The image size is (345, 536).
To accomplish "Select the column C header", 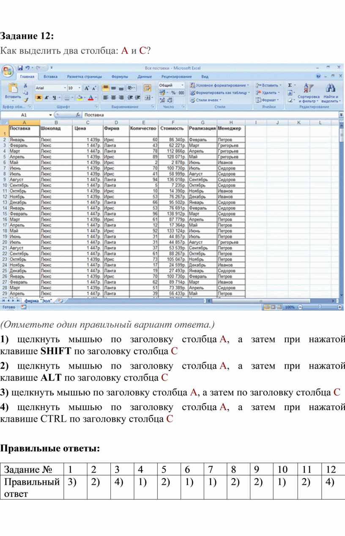I will point(88,122).
